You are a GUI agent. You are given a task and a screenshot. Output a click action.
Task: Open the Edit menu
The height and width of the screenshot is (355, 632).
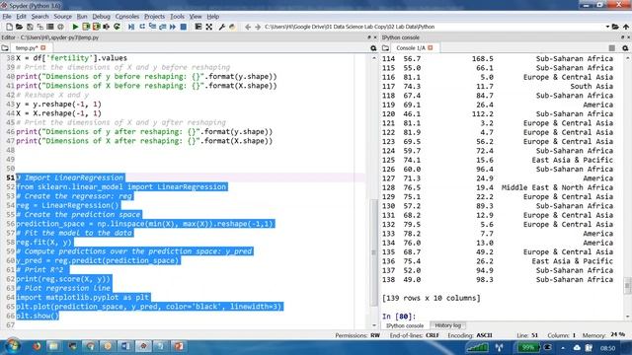pyautogui.click(x=21, y=17)
